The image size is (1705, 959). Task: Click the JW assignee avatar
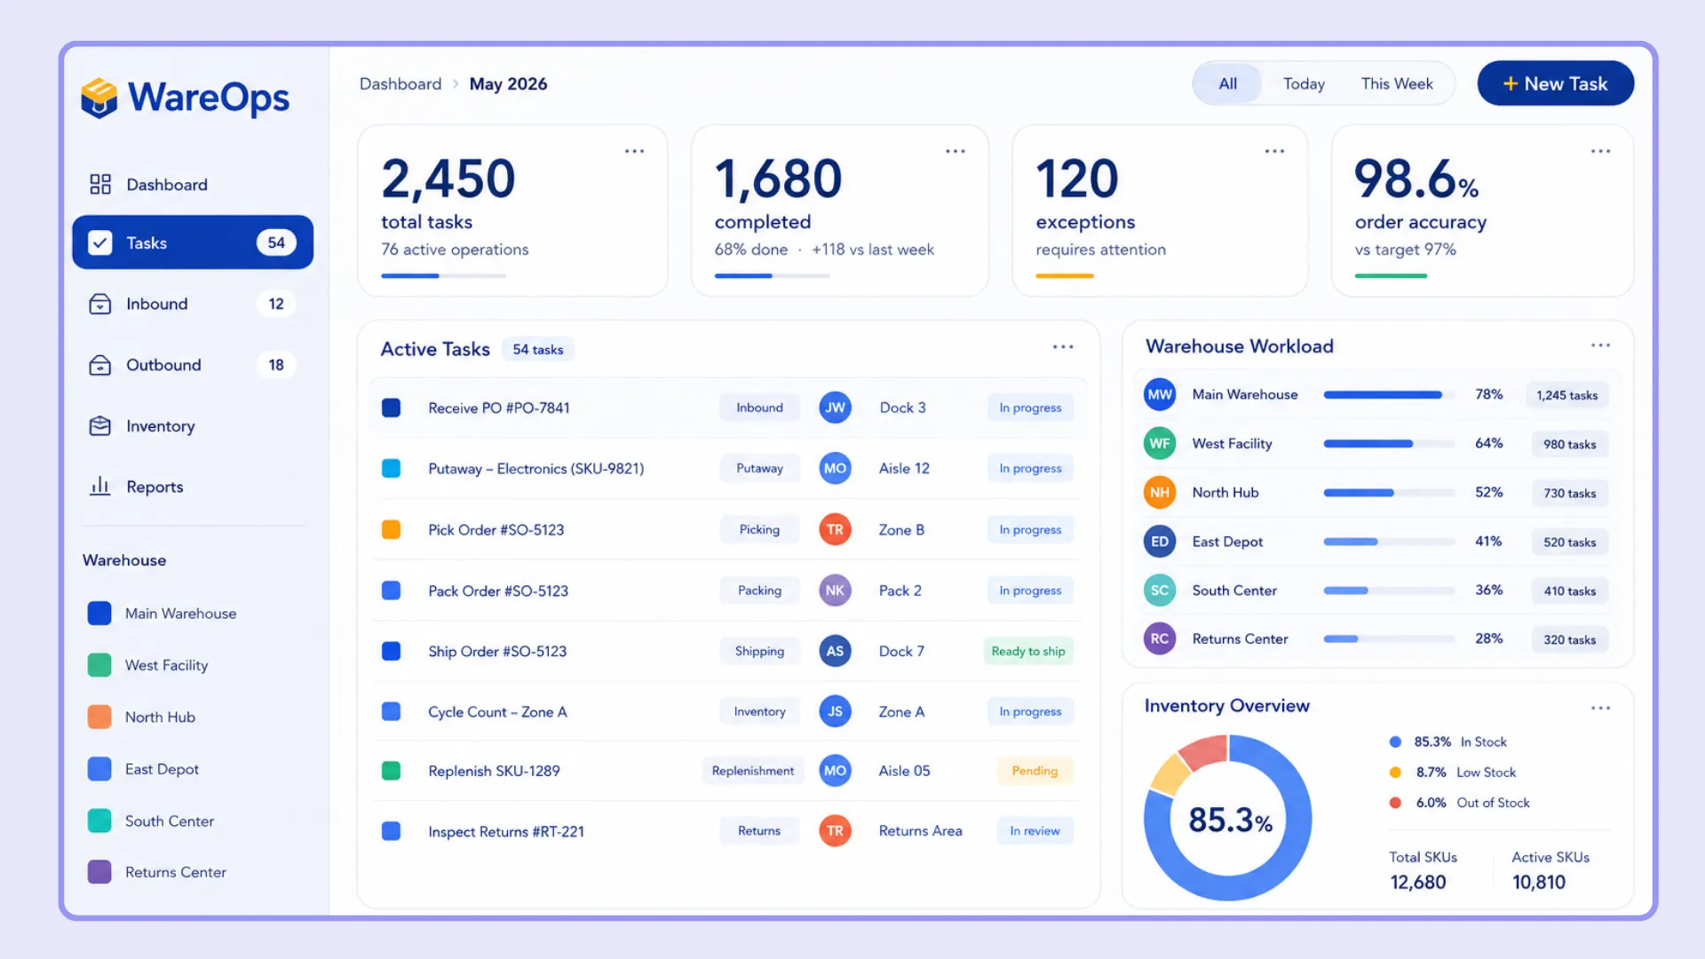click(835, 408)
